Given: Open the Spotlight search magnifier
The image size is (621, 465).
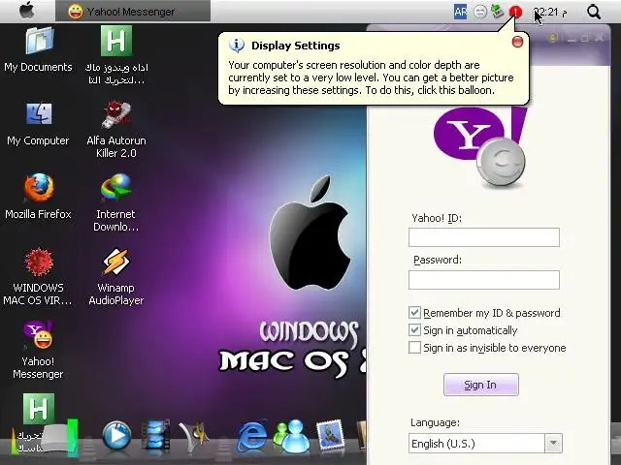Looking at the screenshot, I should tap(594, 12).
